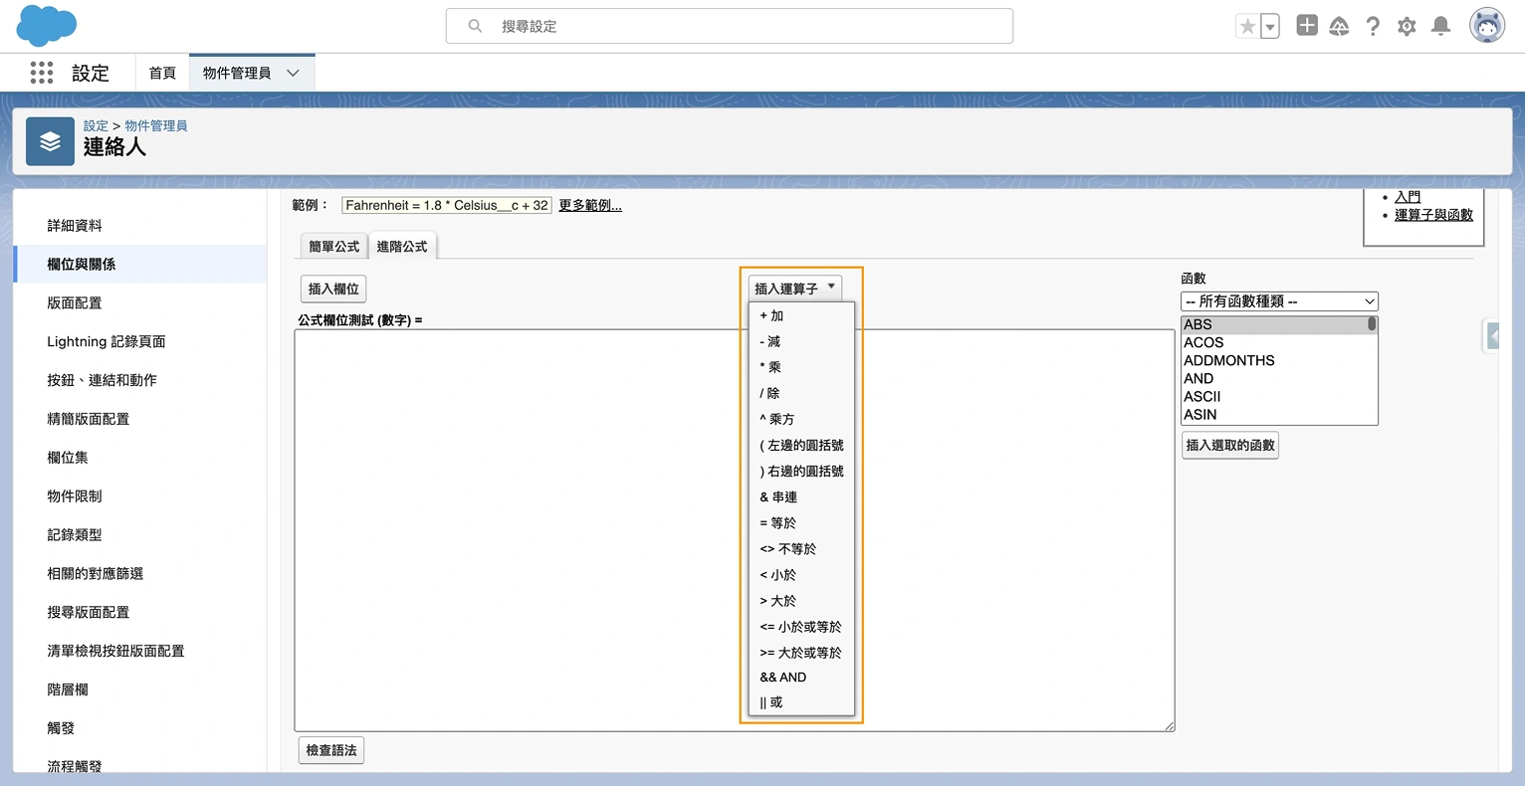Viewport: 1525px width, 786px height.
Task: Open the 所有函數種類 combo box
Action: [x=1279, y=300]
